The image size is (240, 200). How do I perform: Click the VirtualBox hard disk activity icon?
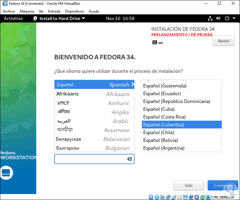coord(151,197)
